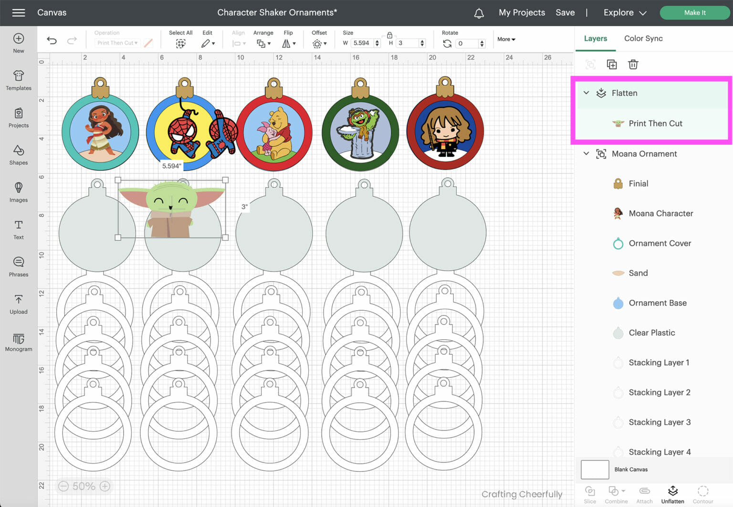Open the Templates panel
Viewport: 733px width, 507px height.
click(x=19, y=80)
